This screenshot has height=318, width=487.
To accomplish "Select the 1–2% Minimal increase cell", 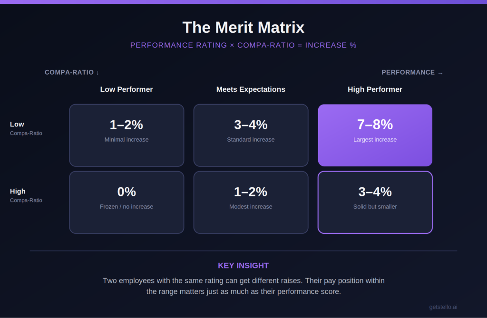I will pyautogui.click(x=127, y=135).
